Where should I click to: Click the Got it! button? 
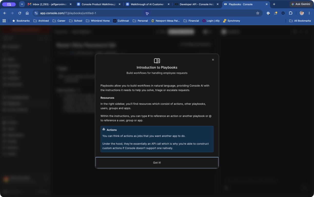tap(157, 163)
